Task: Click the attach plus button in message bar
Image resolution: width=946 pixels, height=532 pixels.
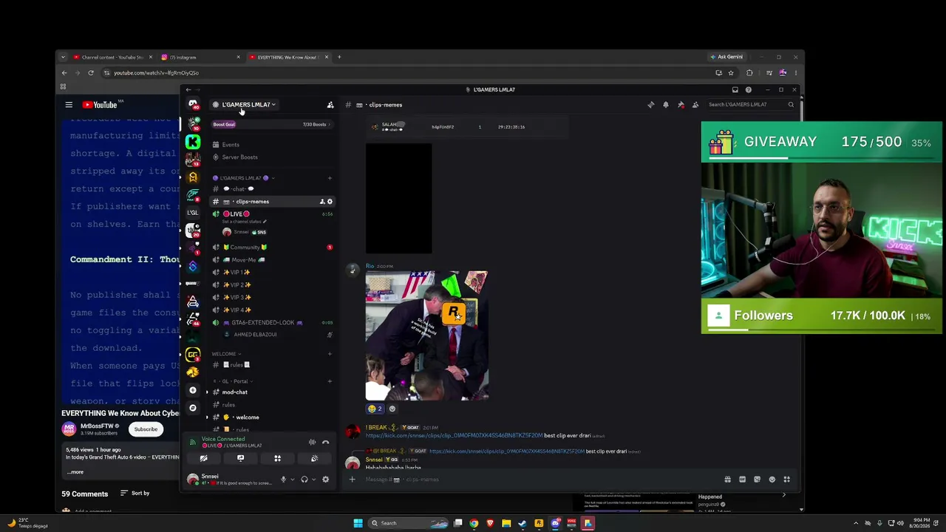Action: coord(352,480)
